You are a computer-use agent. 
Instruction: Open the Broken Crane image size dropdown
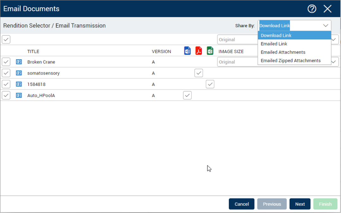(x=334, y=62)
